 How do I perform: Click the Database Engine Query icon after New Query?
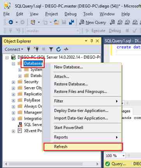pyautogui.click(x=112, y=22)
